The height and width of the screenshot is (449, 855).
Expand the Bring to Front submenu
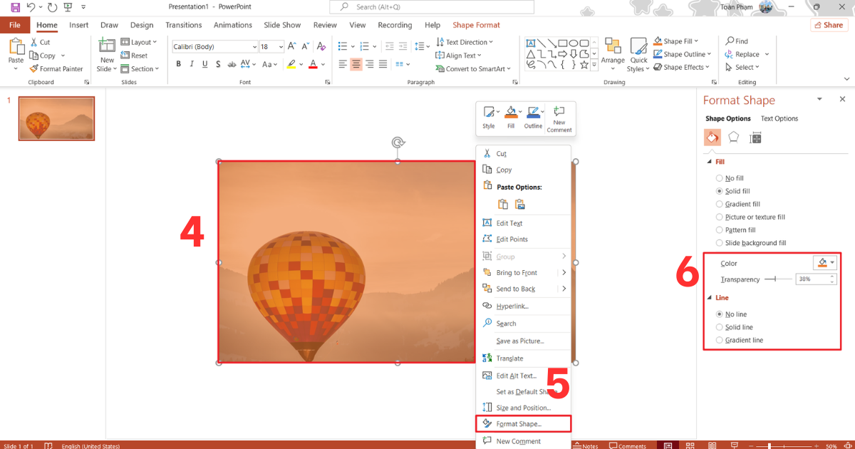pyautogui.click(x=563, y=272)
